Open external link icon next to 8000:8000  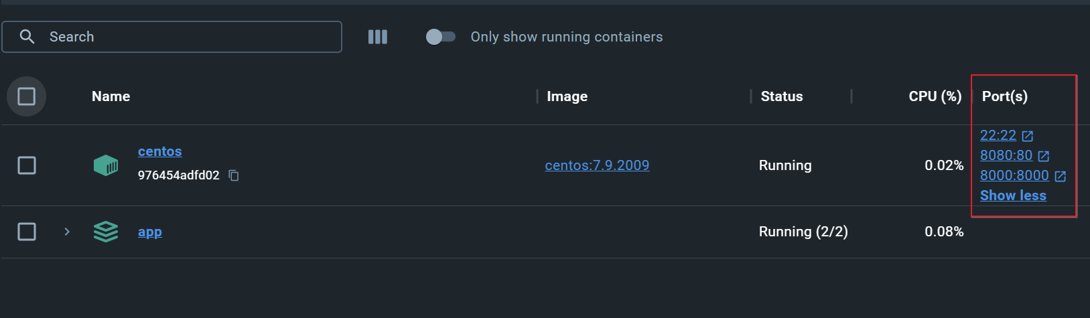1060,176
